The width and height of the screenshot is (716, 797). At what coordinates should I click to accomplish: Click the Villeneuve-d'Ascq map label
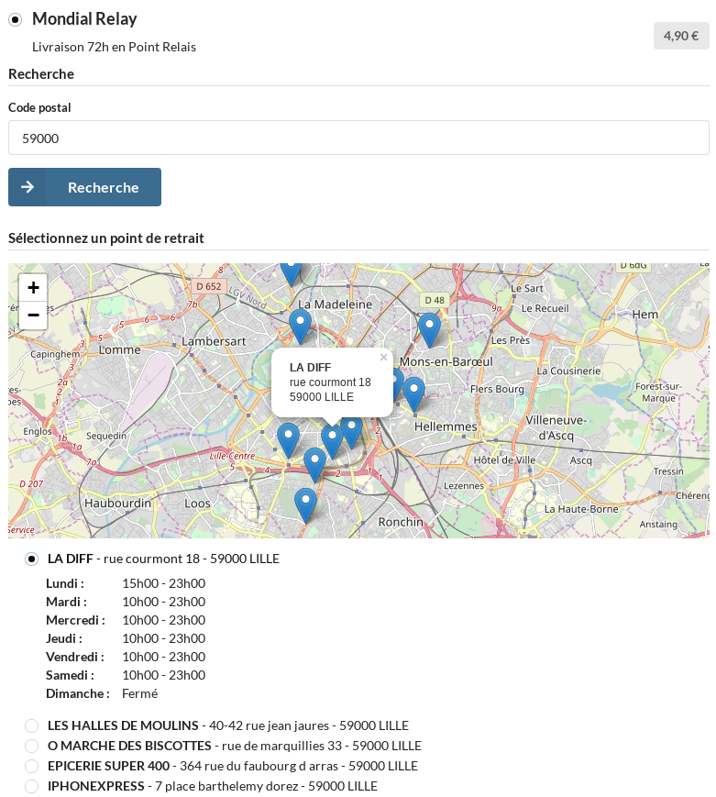coord(556,428)
